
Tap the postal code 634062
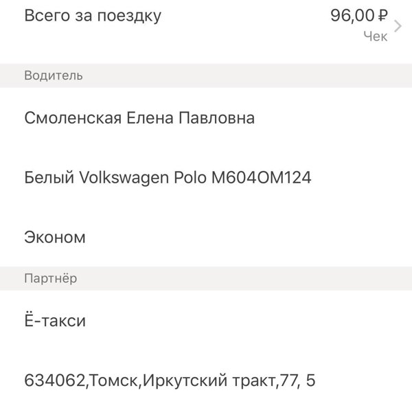coord(54,380)
